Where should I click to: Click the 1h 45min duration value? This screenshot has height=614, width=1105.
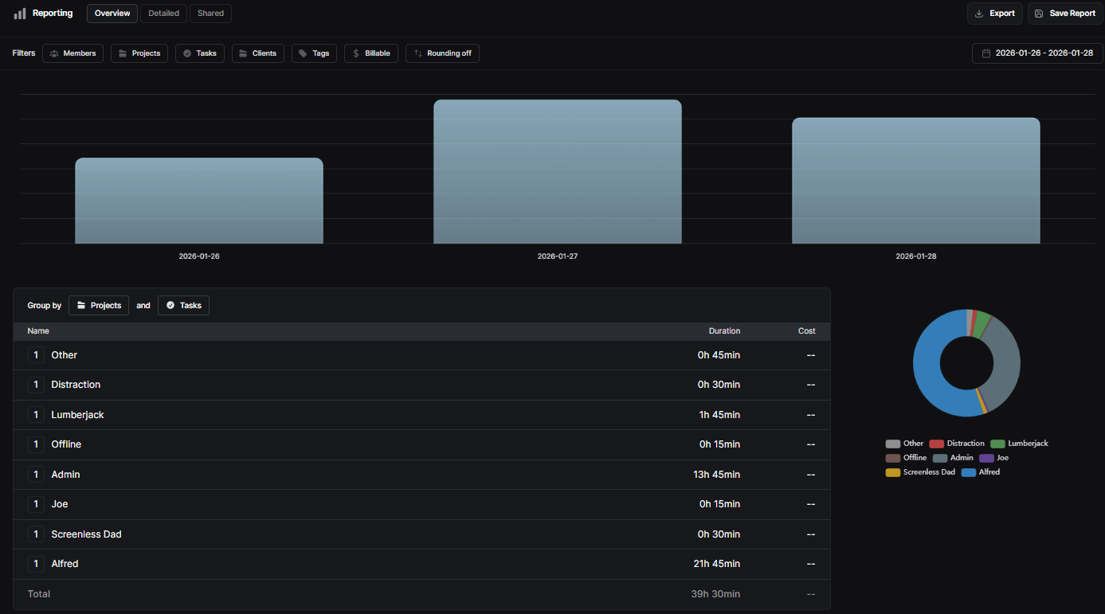[719, 415]
